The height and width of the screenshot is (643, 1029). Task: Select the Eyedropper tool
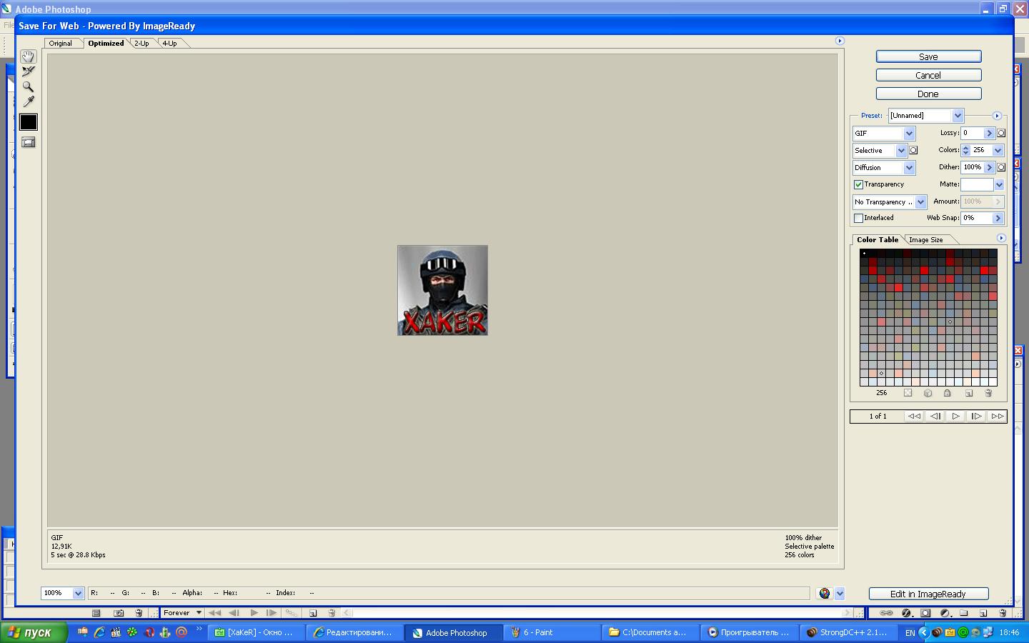pyautogui.click(x=28, y=101)
